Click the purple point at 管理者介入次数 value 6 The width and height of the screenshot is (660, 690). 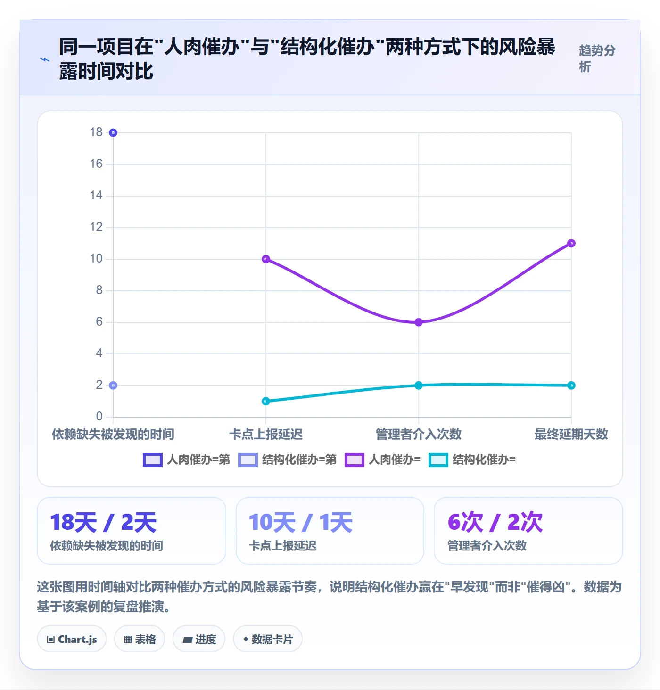pos(419,322)
